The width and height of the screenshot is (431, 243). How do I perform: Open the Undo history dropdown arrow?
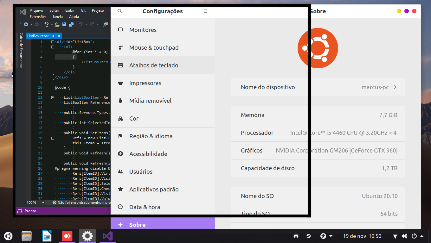click(x=87, y=24)
